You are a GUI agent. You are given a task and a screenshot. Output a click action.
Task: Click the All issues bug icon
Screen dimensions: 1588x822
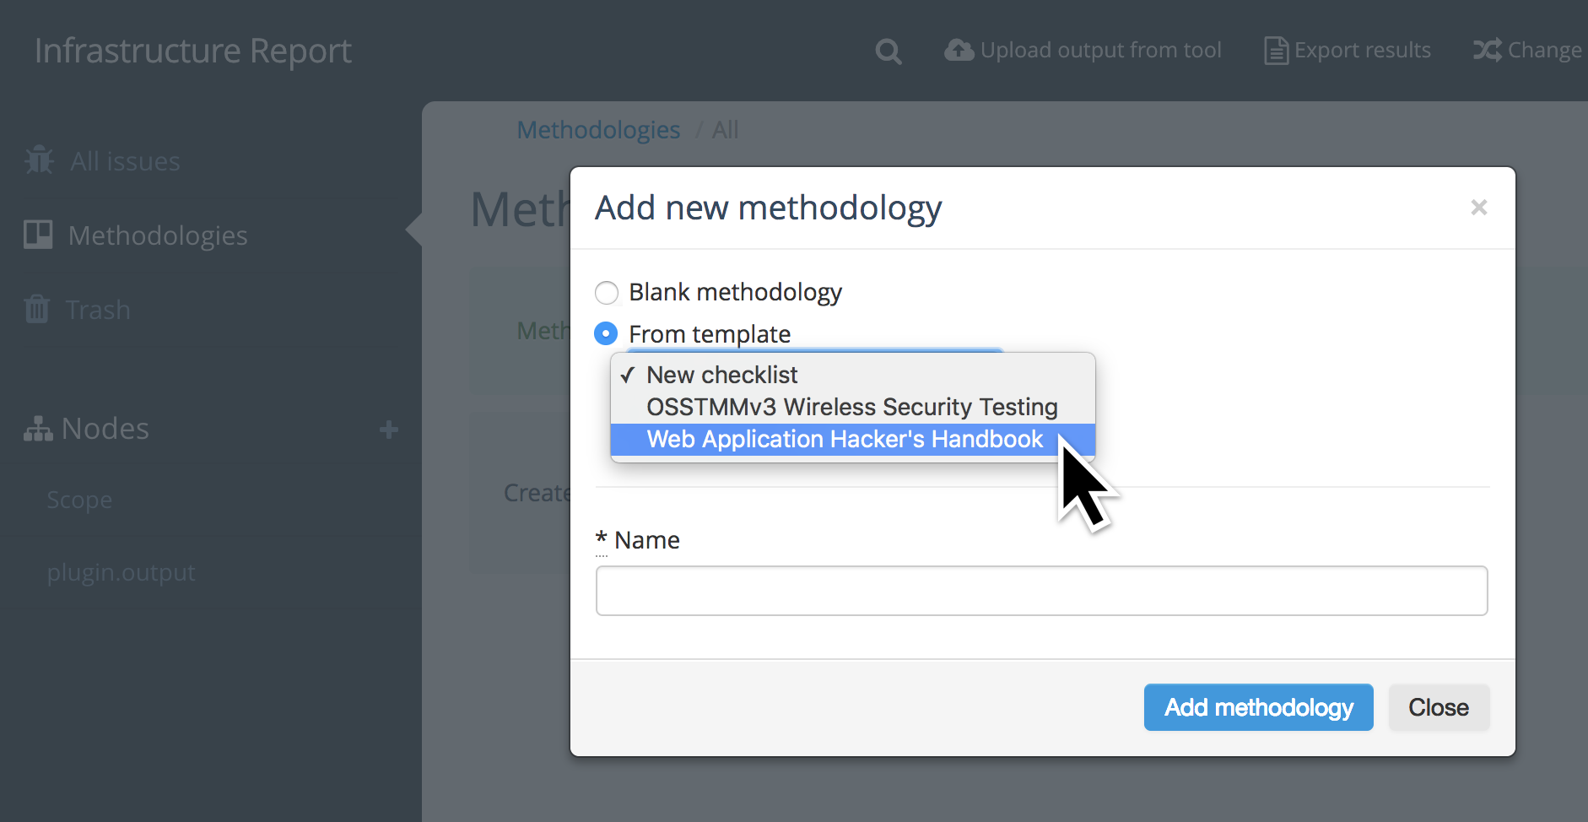39,160
